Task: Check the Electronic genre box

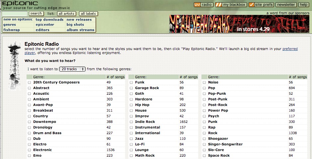Action: pyautogui.click(x=30, y=150)
